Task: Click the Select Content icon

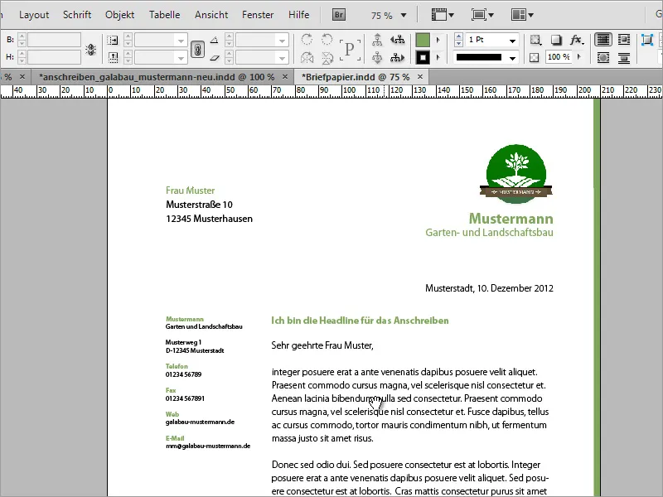Action: [x=377, y=57]
